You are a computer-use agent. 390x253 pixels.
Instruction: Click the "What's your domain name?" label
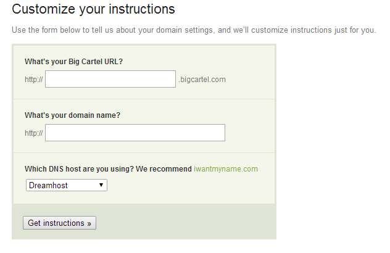(72, 115)
